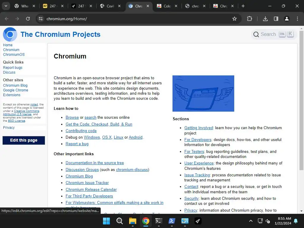The image size is (304, 228).
Task: Open File Explorer from the taskbar
Action: click(133, 221)
